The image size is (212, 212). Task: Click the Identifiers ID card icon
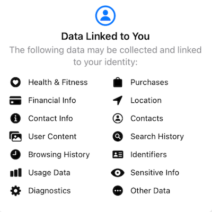point(118,154)
